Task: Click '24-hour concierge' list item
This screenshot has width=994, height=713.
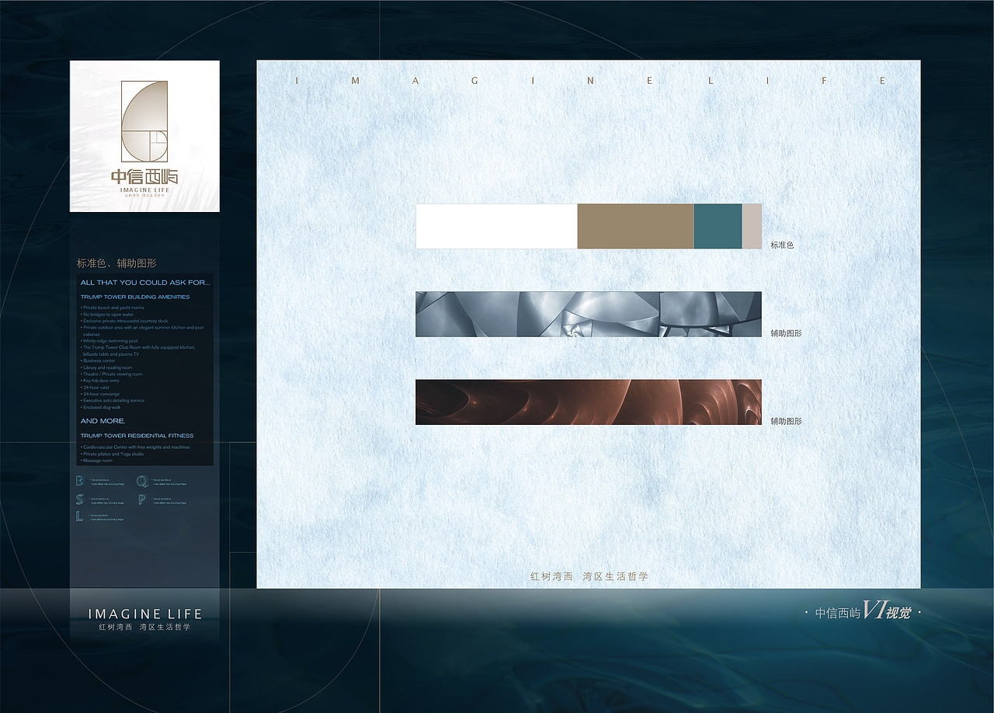Action: point(101,394)
